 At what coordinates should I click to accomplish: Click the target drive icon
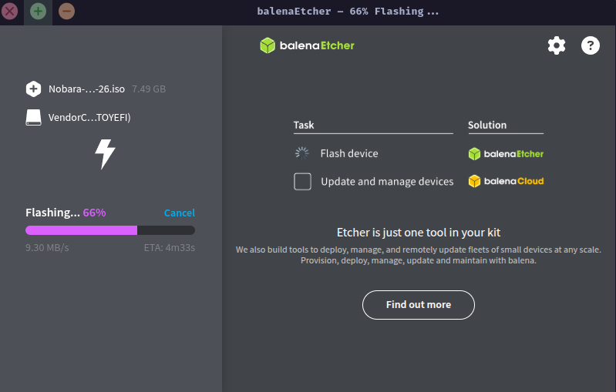[33, 117]
